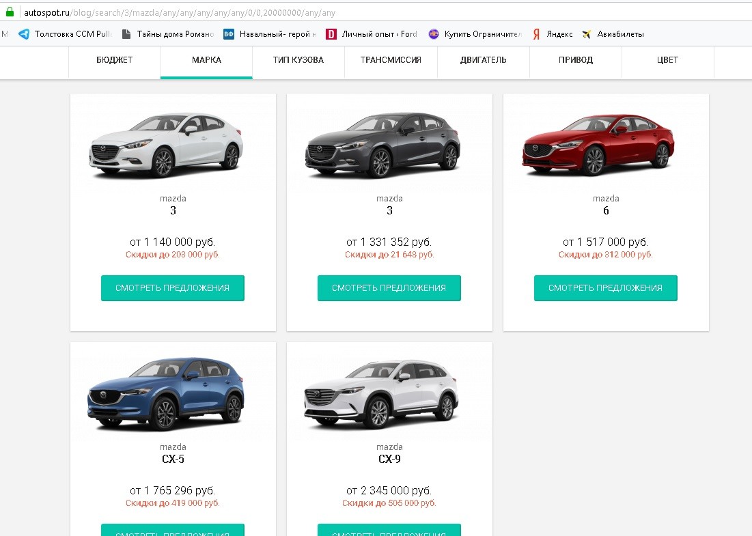Screen dimensions: 752x536
Task: Open the Яндекс bookmark
Action: pyautogui.click(x=553, y=33)
